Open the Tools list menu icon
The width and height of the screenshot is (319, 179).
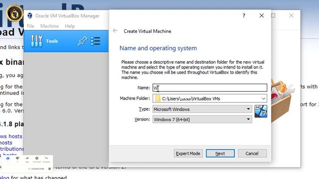95,41
